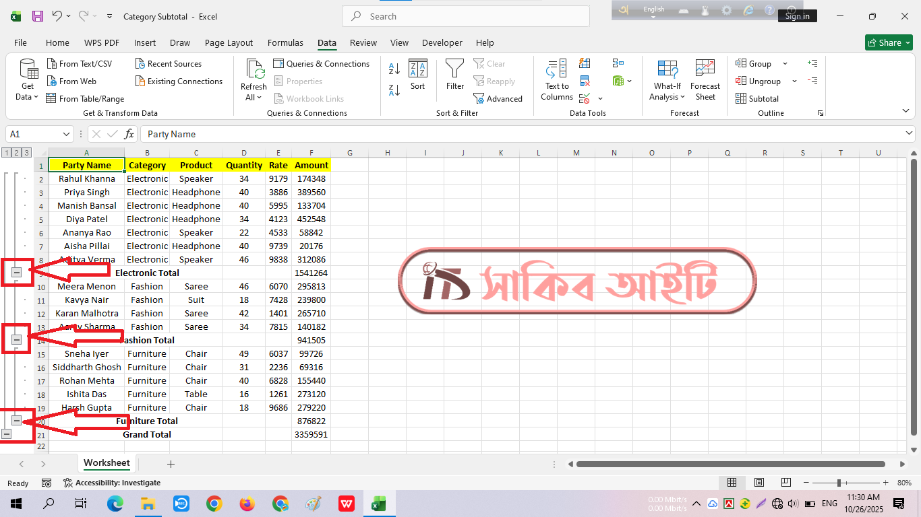Show outline level 2 only
921x517 pixels.
coord(16,153)
